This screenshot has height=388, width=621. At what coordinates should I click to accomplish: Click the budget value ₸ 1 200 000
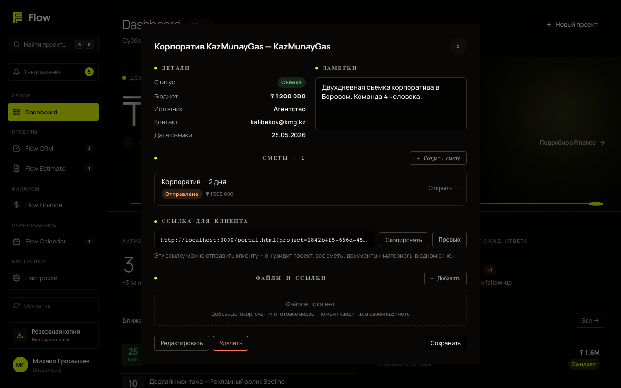pyautogui.click(x=288, y=96)
